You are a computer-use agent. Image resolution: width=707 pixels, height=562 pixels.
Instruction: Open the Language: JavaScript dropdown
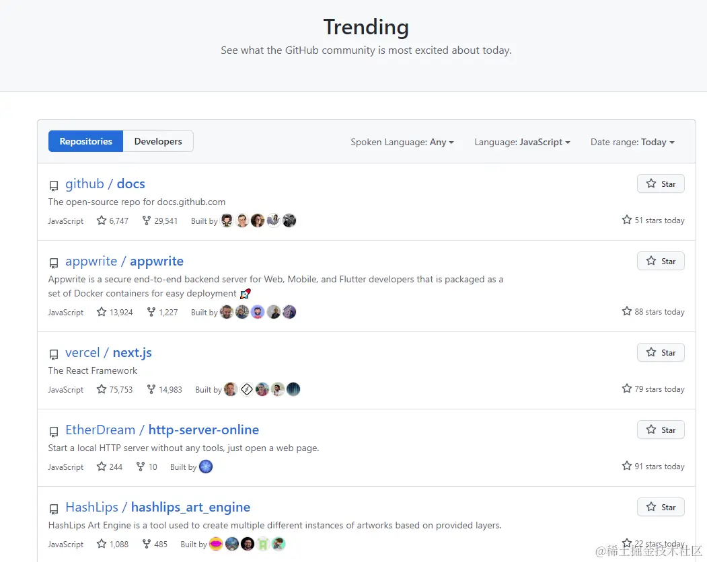(522, 142)
